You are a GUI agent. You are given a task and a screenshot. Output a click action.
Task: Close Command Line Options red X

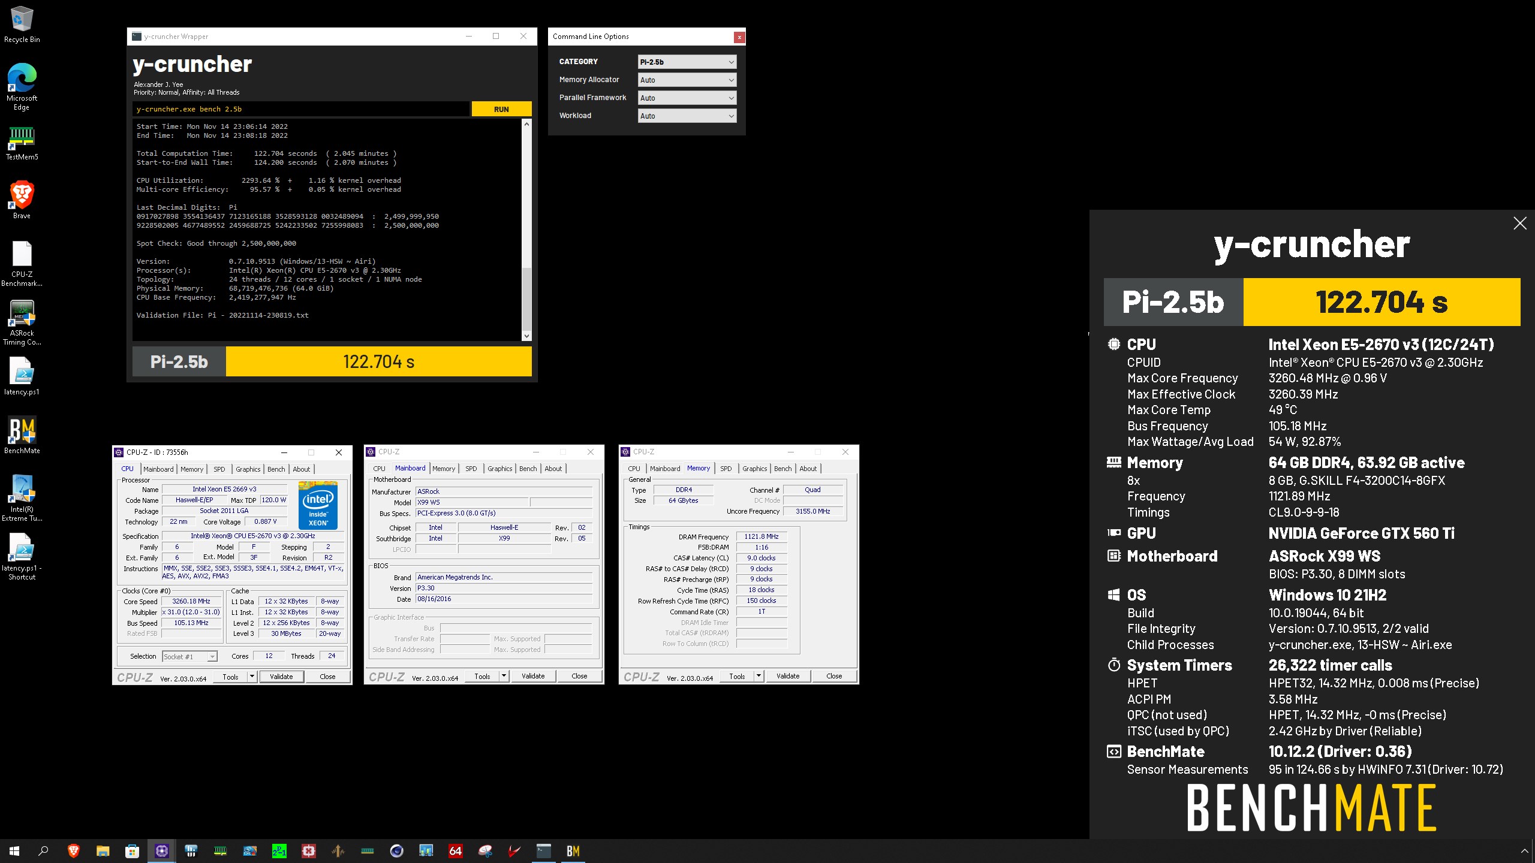coord(739,37)
